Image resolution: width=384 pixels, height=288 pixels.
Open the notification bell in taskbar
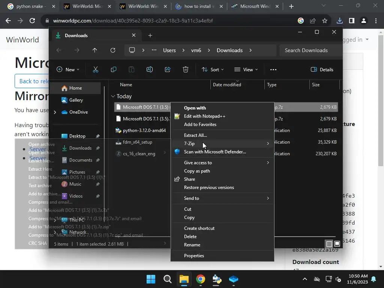(x=374, y=279)
